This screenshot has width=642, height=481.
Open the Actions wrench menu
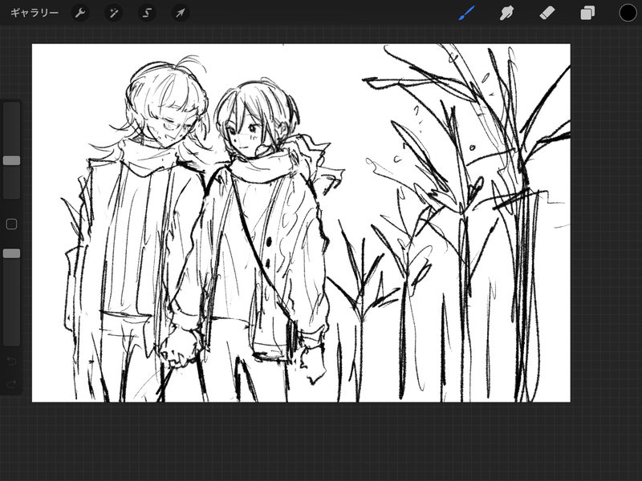79,13
